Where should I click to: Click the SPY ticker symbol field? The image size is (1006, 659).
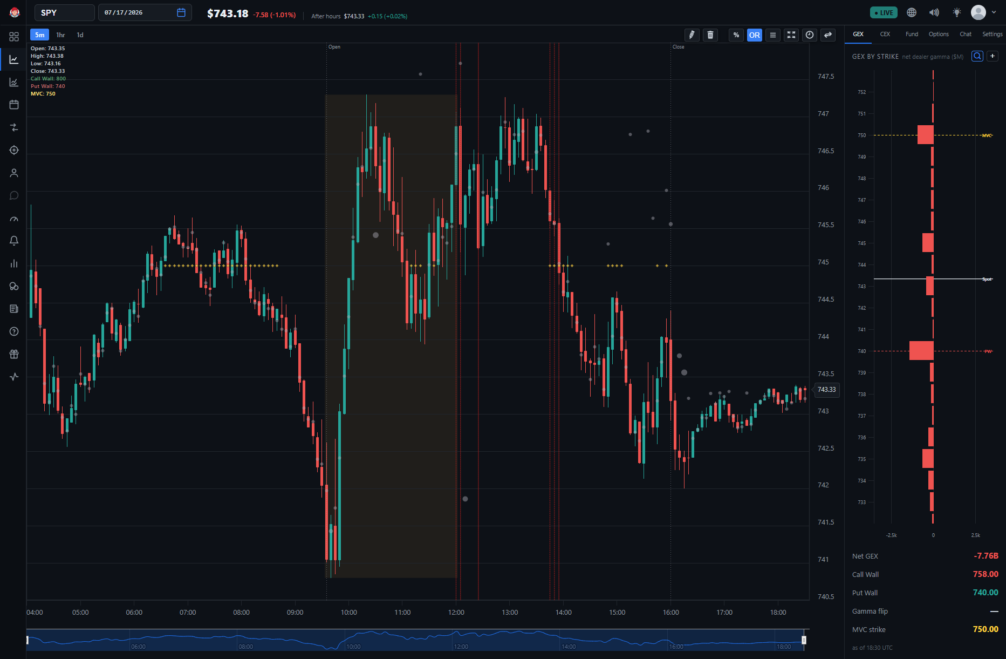pyautogui.click(x=65, y=12)
